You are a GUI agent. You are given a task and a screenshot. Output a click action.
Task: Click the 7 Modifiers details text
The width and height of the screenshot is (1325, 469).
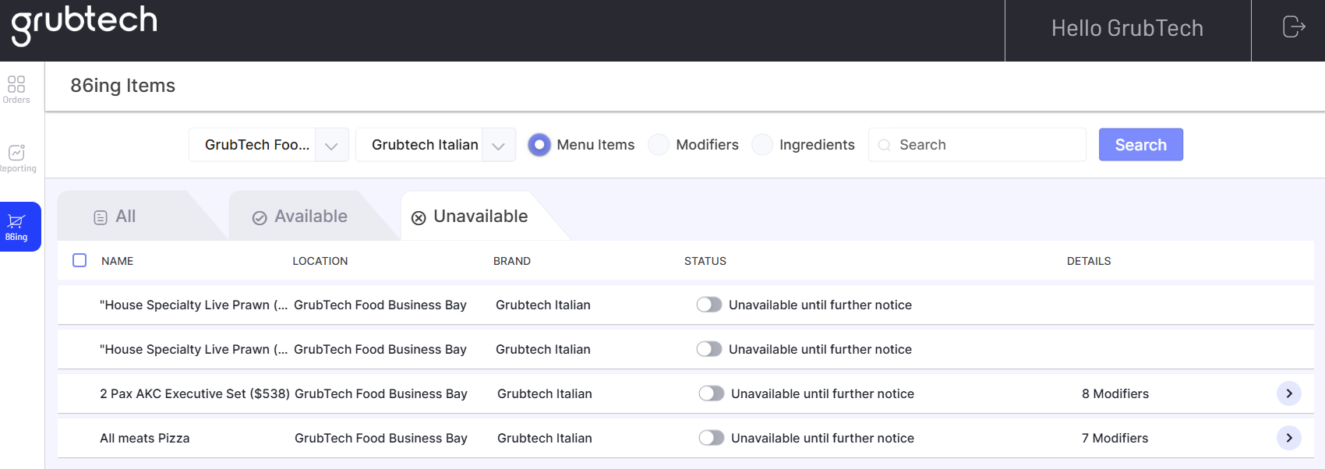1115,438
